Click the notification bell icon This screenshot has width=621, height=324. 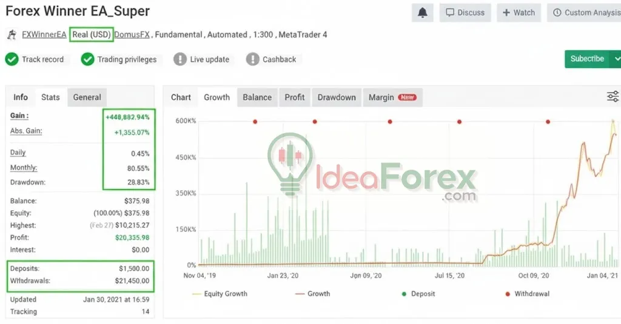(x=422, y=13)
